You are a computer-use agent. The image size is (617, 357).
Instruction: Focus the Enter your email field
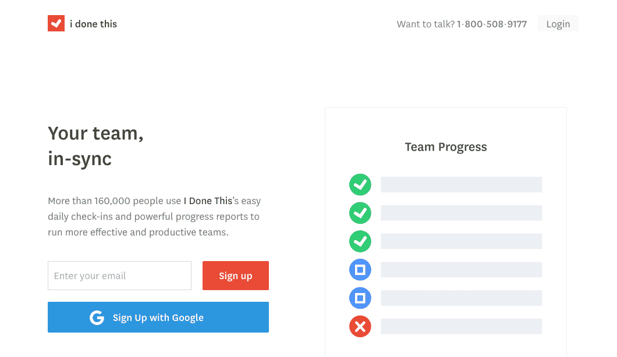point(119,276)
